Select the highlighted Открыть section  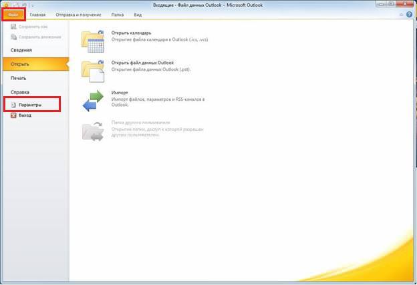[x=36, y=64]
